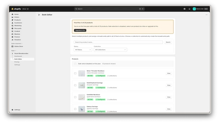Click the Discounts icon in sidebar
Image resolution: width=219 pixels, height=123 pixels.
coord(12,28)
